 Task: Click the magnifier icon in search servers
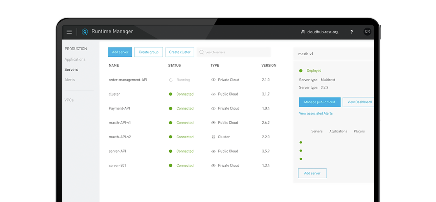point(202,52)
